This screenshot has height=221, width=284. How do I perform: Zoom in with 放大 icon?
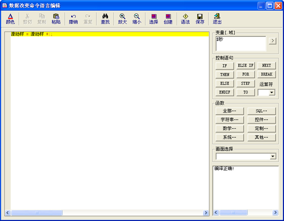click(x=123, y=19)
